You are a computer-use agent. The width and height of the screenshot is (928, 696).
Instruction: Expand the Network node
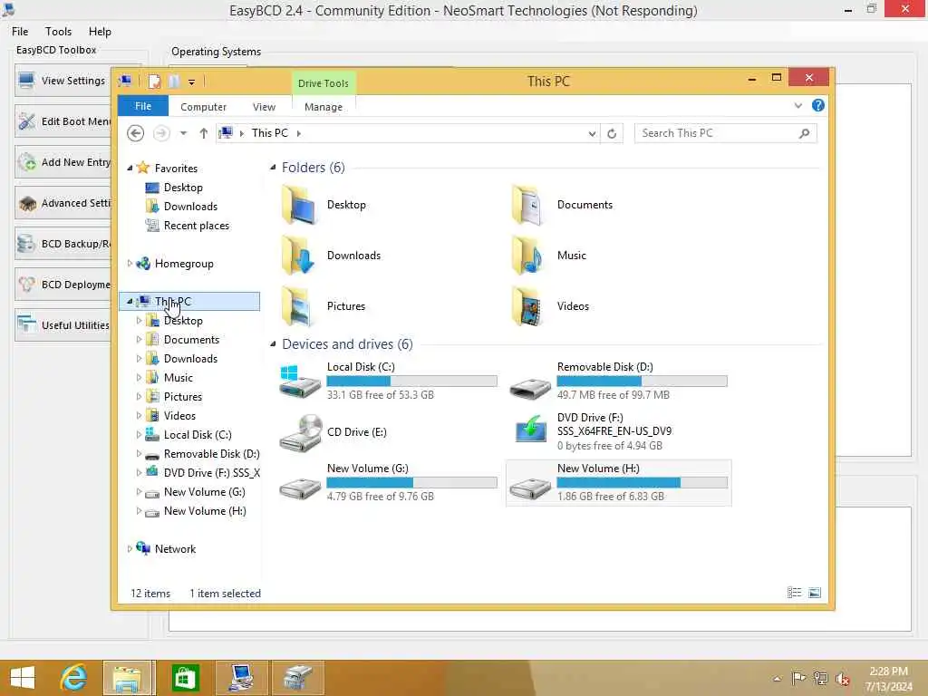pyautogui.click(x=130, y=549)
